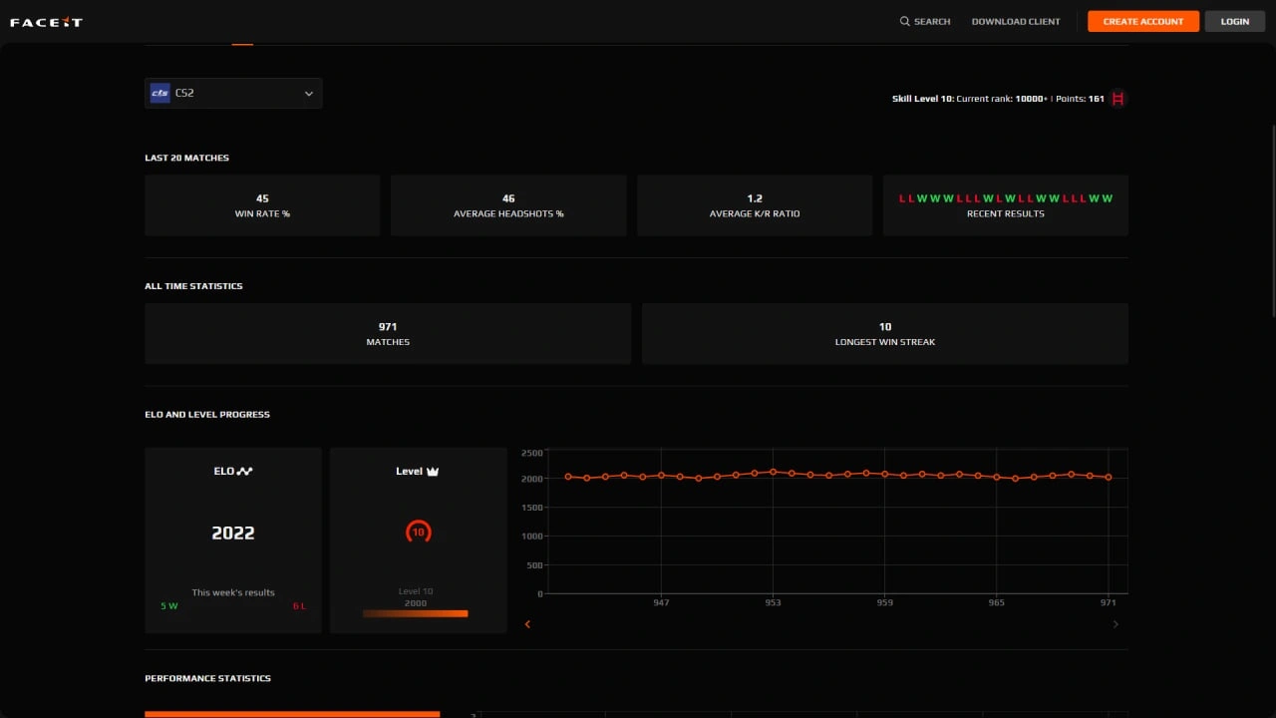
Task: Click the Longest Win Streak card
Action: [x=884, y=334]
